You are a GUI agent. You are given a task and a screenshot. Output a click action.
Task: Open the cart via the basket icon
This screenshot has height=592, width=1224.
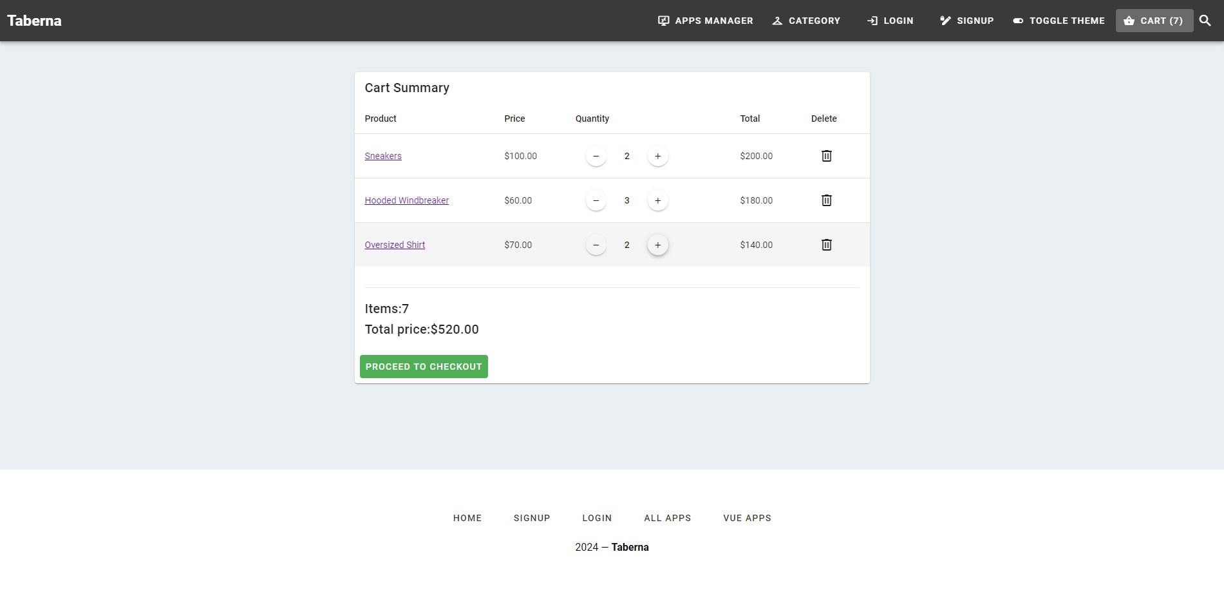click(x=1129, y=20)
